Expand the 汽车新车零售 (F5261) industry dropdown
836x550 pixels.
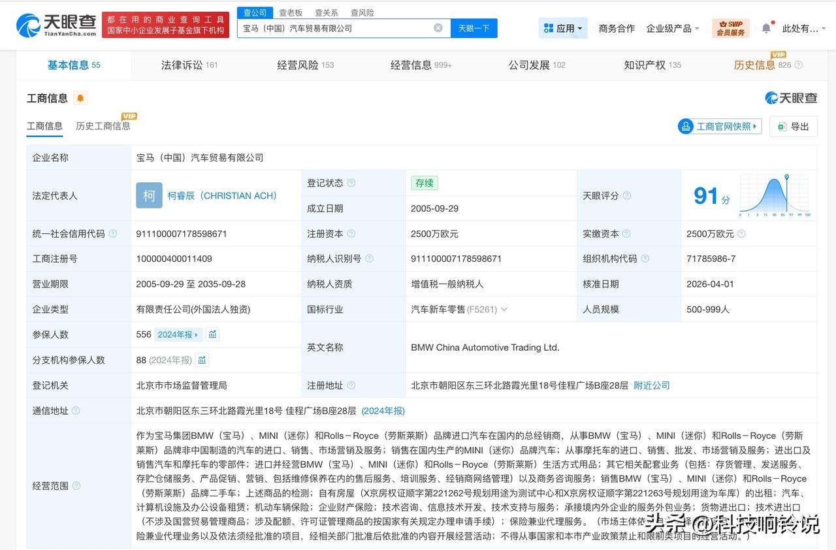pyautogui.click(x=504, y=309)
